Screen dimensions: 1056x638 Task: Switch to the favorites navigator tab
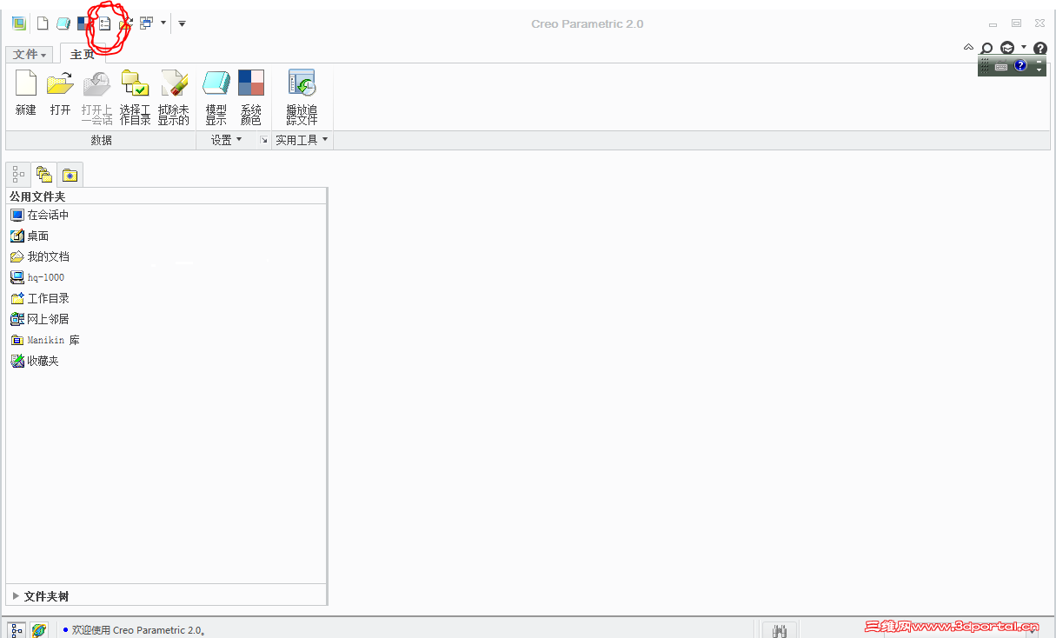70,175
